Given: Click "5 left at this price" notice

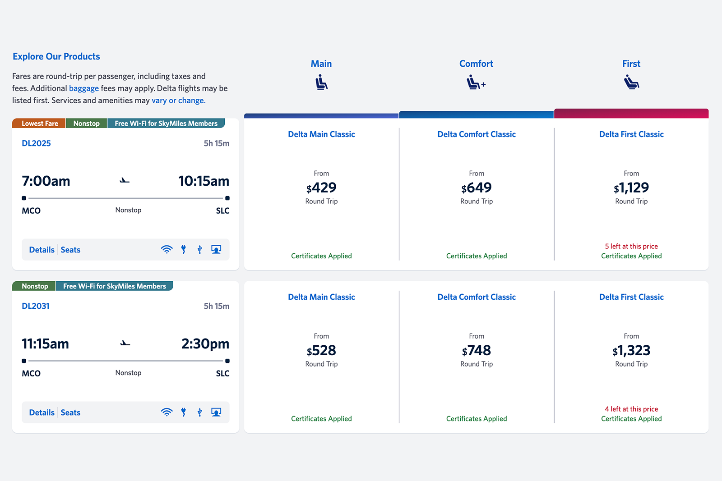Looking at the screenshot, I should coord(631,247).
